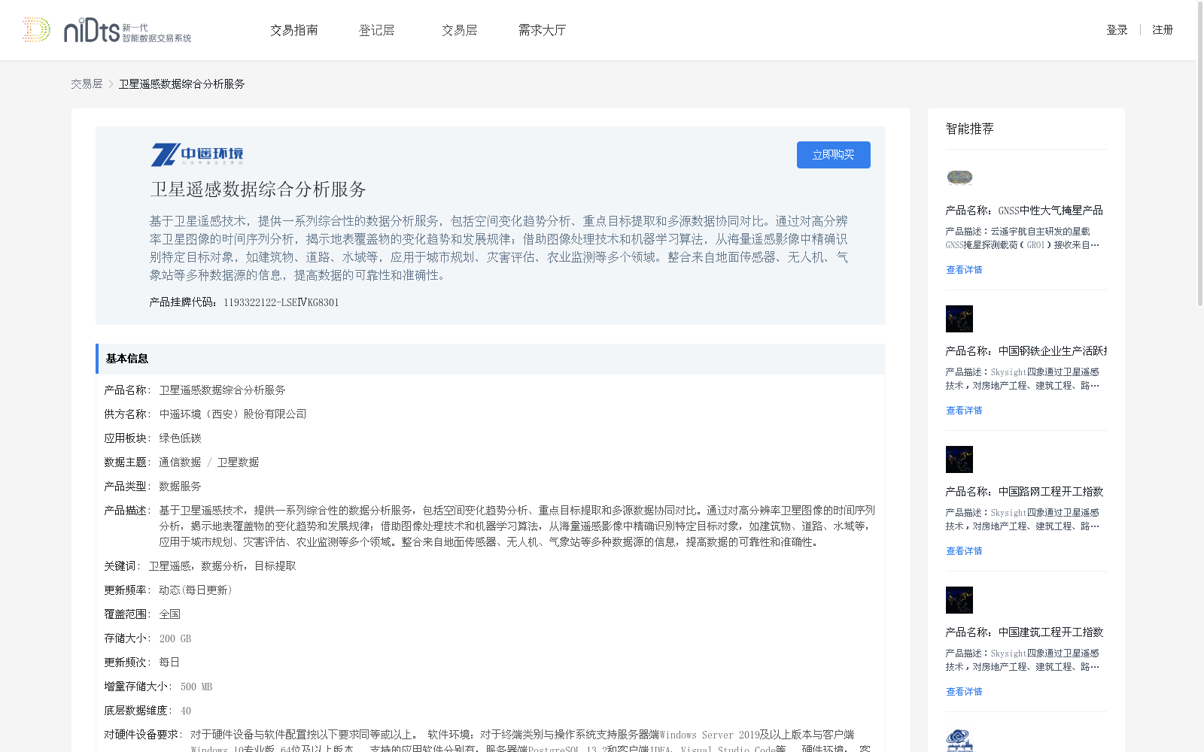
Task: Click the vertical page scrollbar
Action: click(x=1200, y=154)
